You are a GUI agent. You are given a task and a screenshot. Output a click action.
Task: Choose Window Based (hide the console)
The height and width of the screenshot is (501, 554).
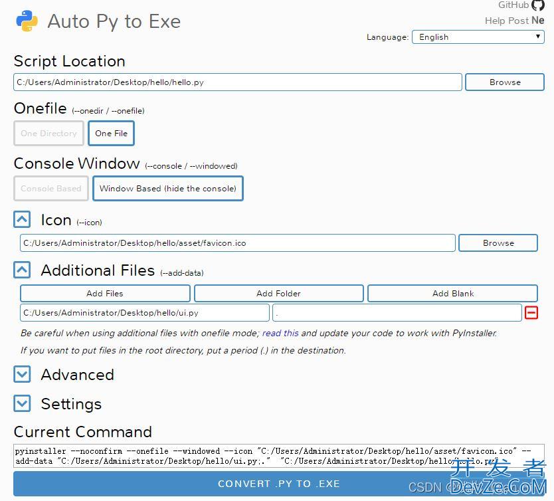168,188
